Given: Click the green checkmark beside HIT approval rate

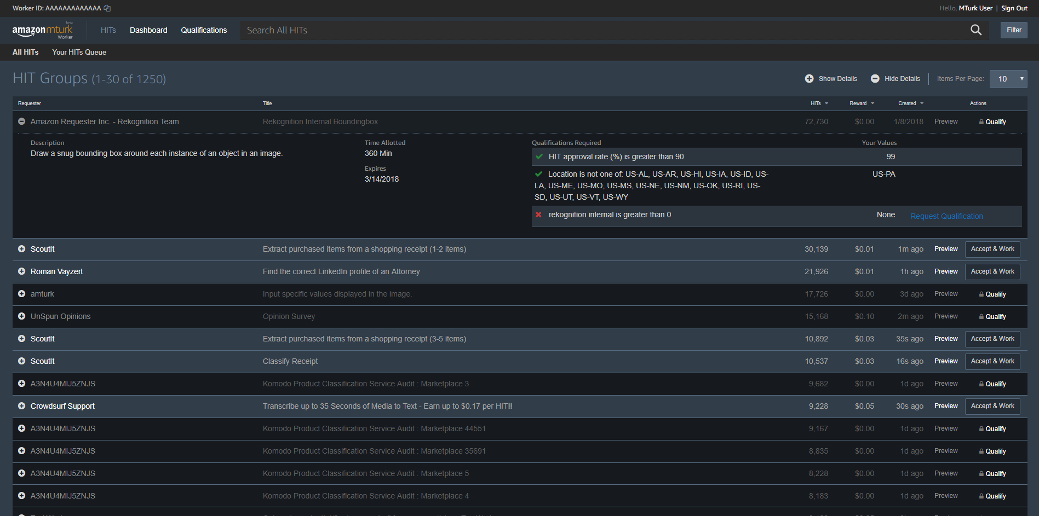Looking at the screenshot, I should click(539, 156).
